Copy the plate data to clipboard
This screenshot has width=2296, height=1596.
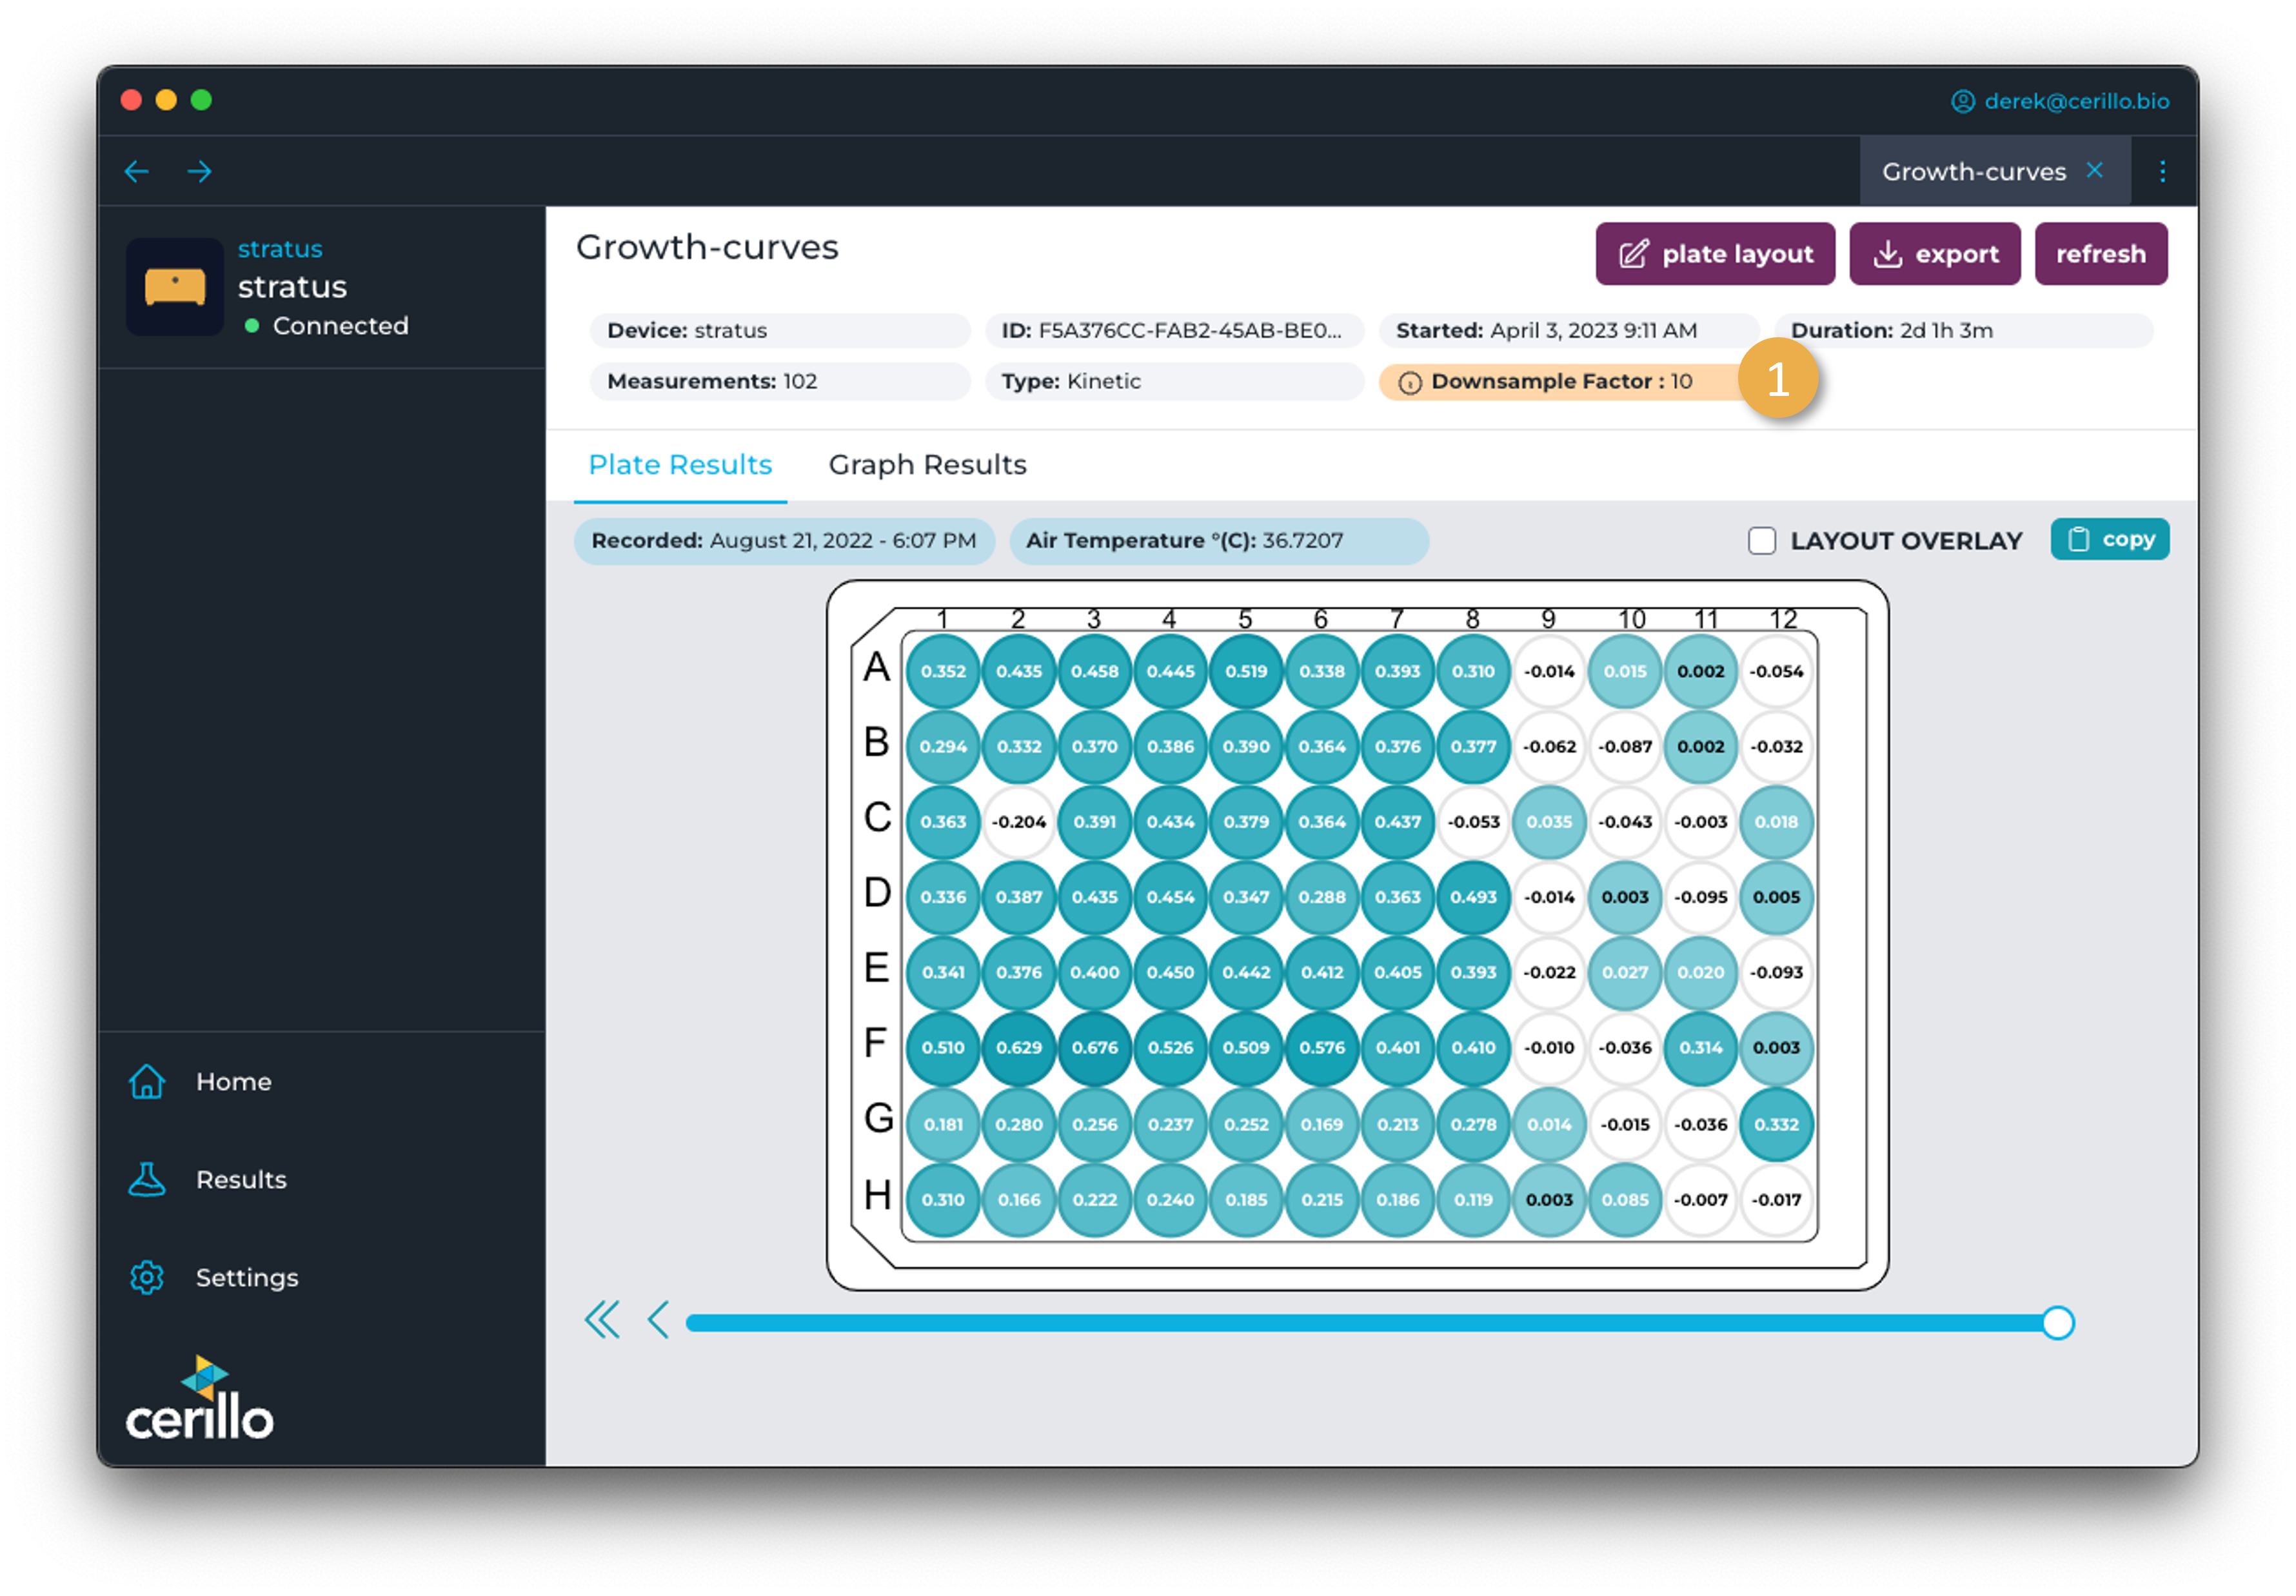coord(2109,540)
